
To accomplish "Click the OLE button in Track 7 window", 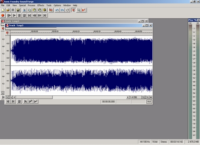I will pyautogui.click(x=149, y=101).
